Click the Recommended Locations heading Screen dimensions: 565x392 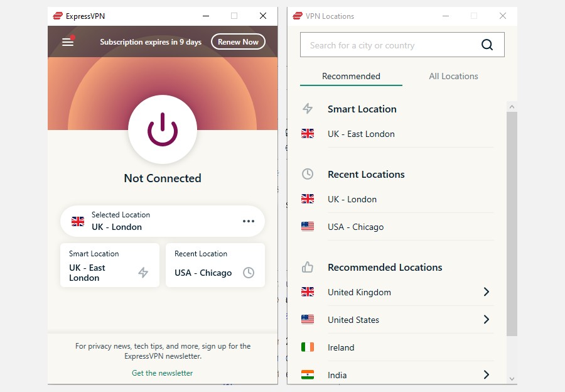(x=385, y=267)
